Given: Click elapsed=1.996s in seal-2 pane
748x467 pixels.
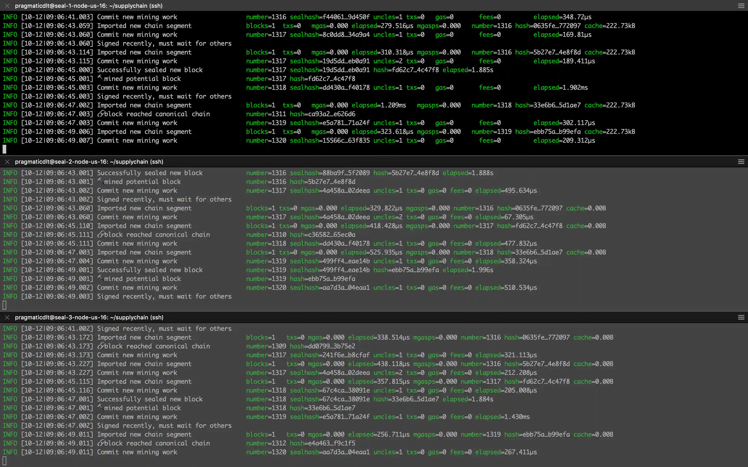Looking at the screenshot, I should 468,270.
